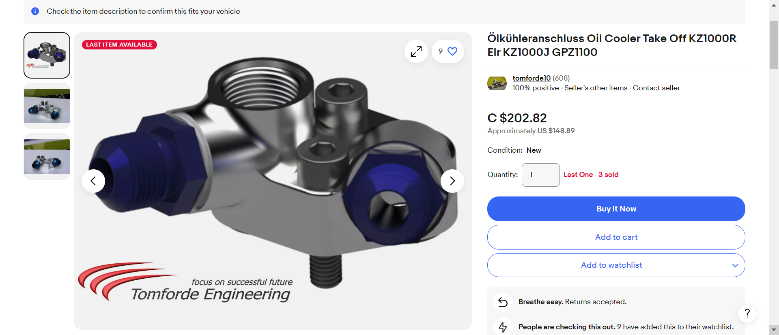Show the previous product image
779x335 pixels.
(x=93, y=181)
